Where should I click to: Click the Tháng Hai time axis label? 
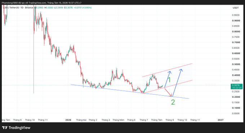pos(81,120)
